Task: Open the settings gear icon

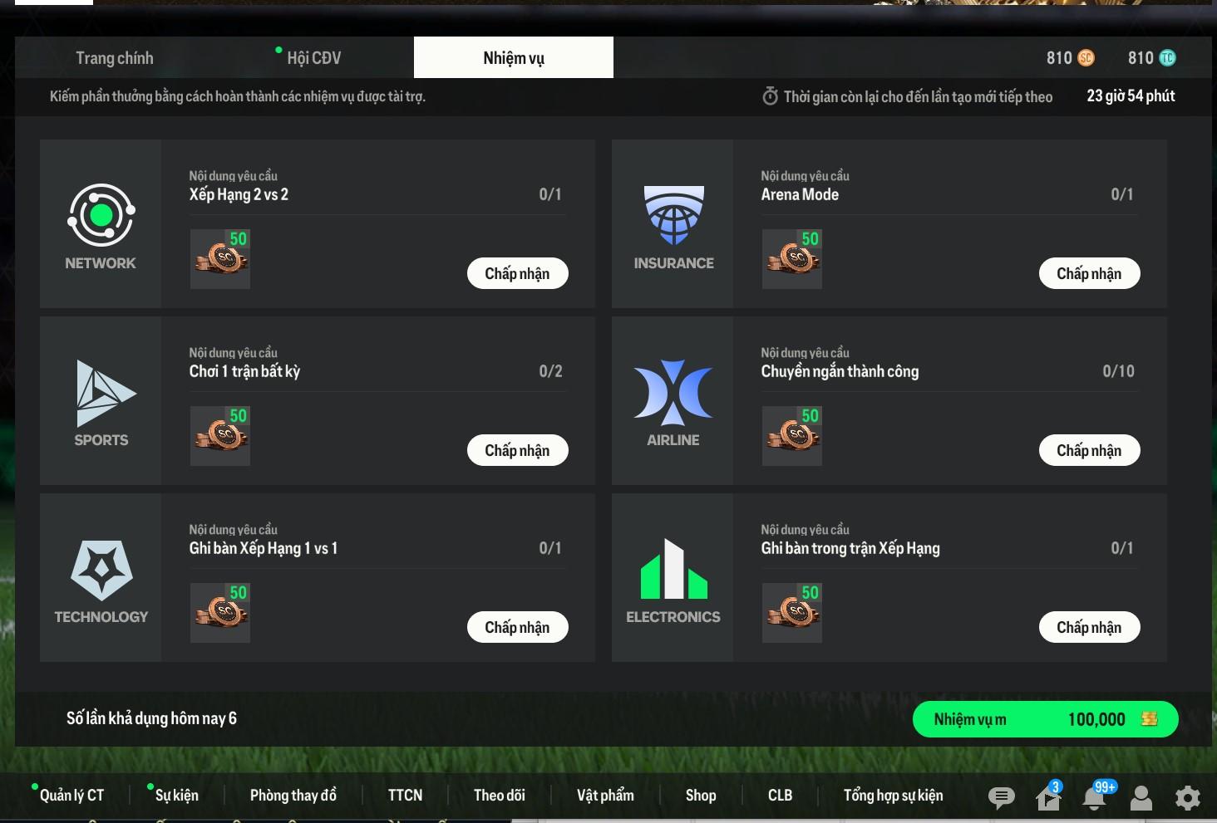Action: coord(1188,798)
